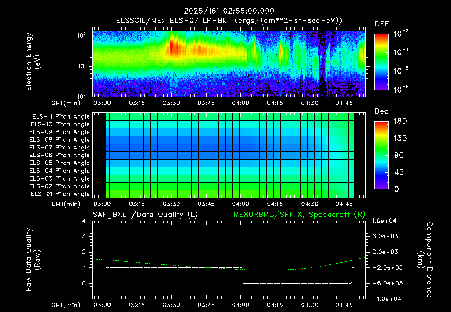Click 03:30 tick label under the spectrogram
Image resolution: width=451 pixels, height=312 pixels.
point(171,103)
